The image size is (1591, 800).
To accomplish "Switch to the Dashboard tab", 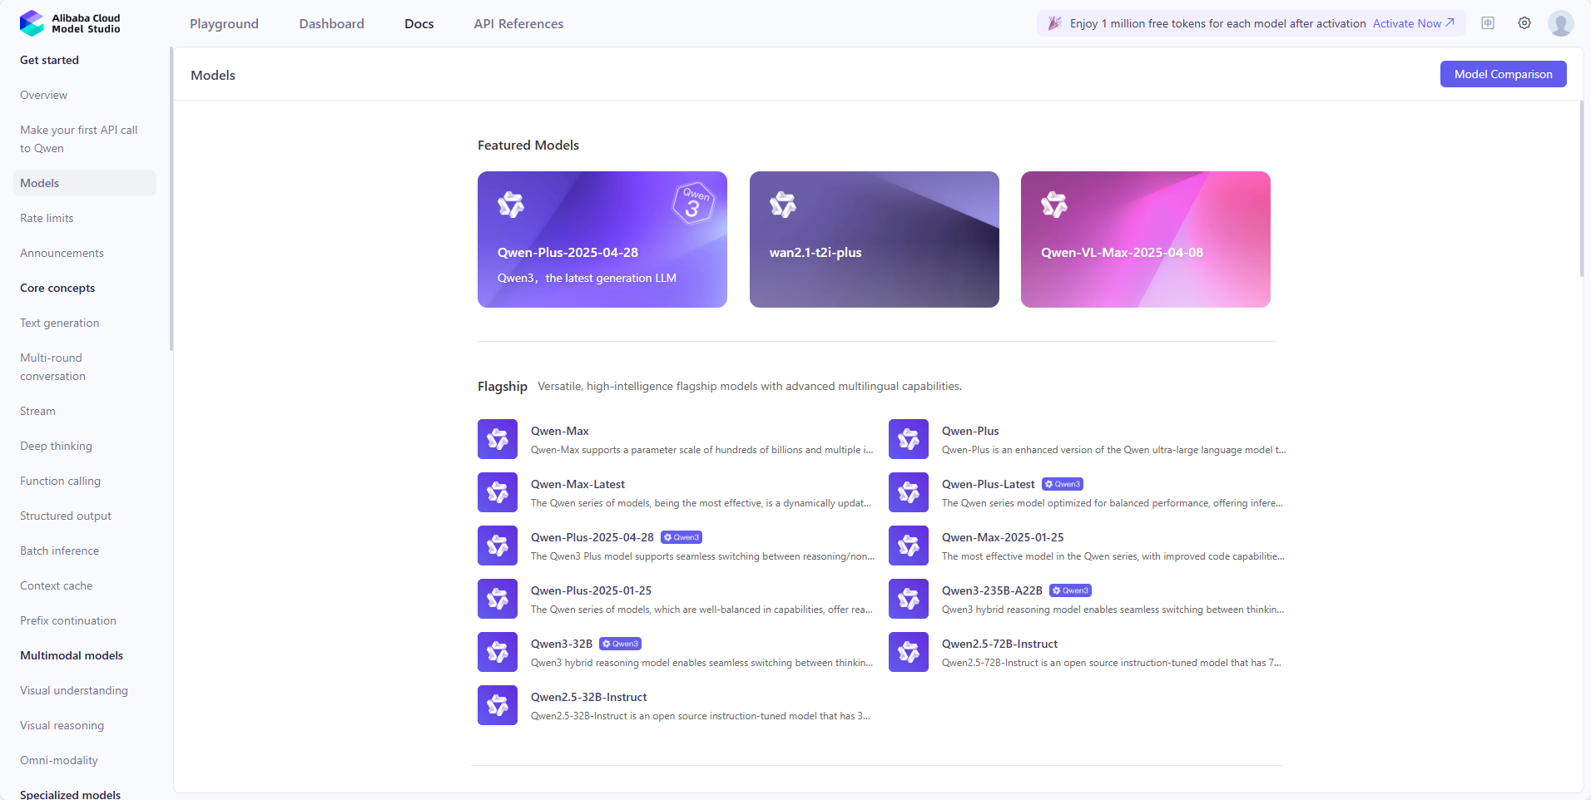I will click(x=332, y=23).
